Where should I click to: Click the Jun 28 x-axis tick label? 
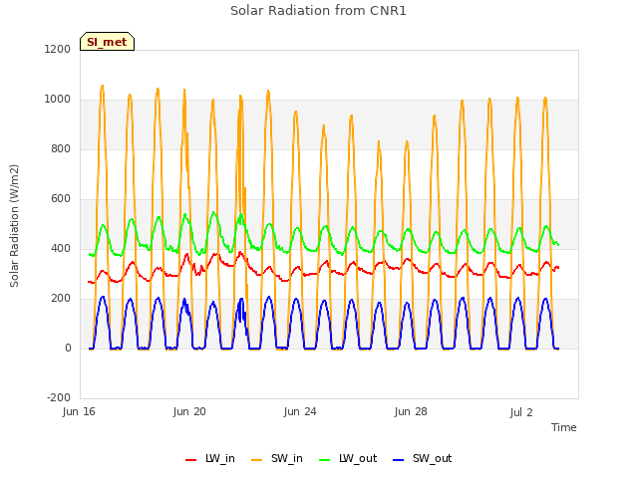(411, 411)
